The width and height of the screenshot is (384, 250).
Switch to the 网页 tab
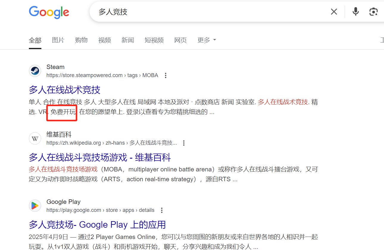180,40
